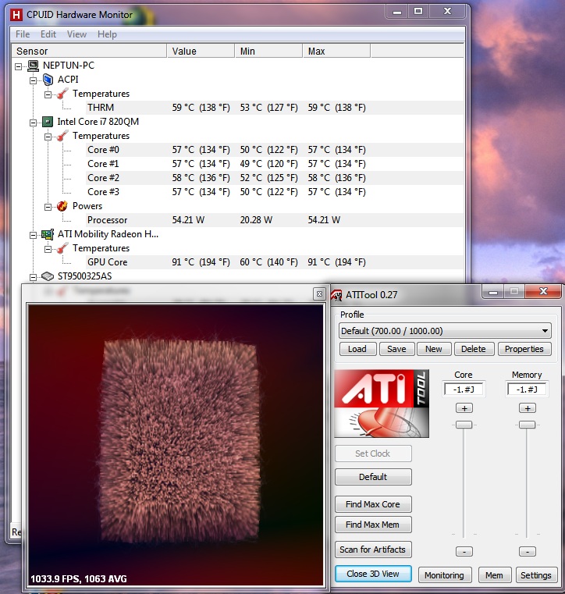The height and width of the screenshot is (594, 565).
Task: Start Find Max Core
Action: [x=373, y=504]
